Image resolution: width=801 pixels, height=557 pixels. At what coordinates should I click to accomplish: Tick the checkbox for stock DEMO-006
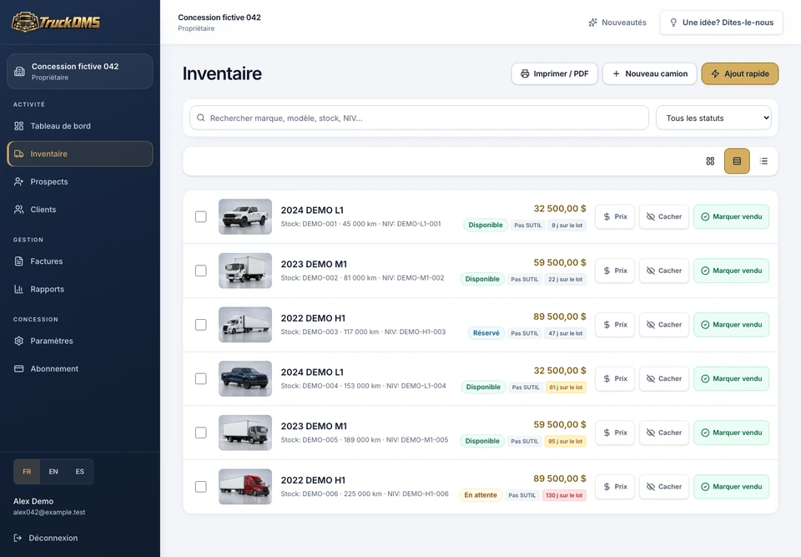click(x=201, y=486)
